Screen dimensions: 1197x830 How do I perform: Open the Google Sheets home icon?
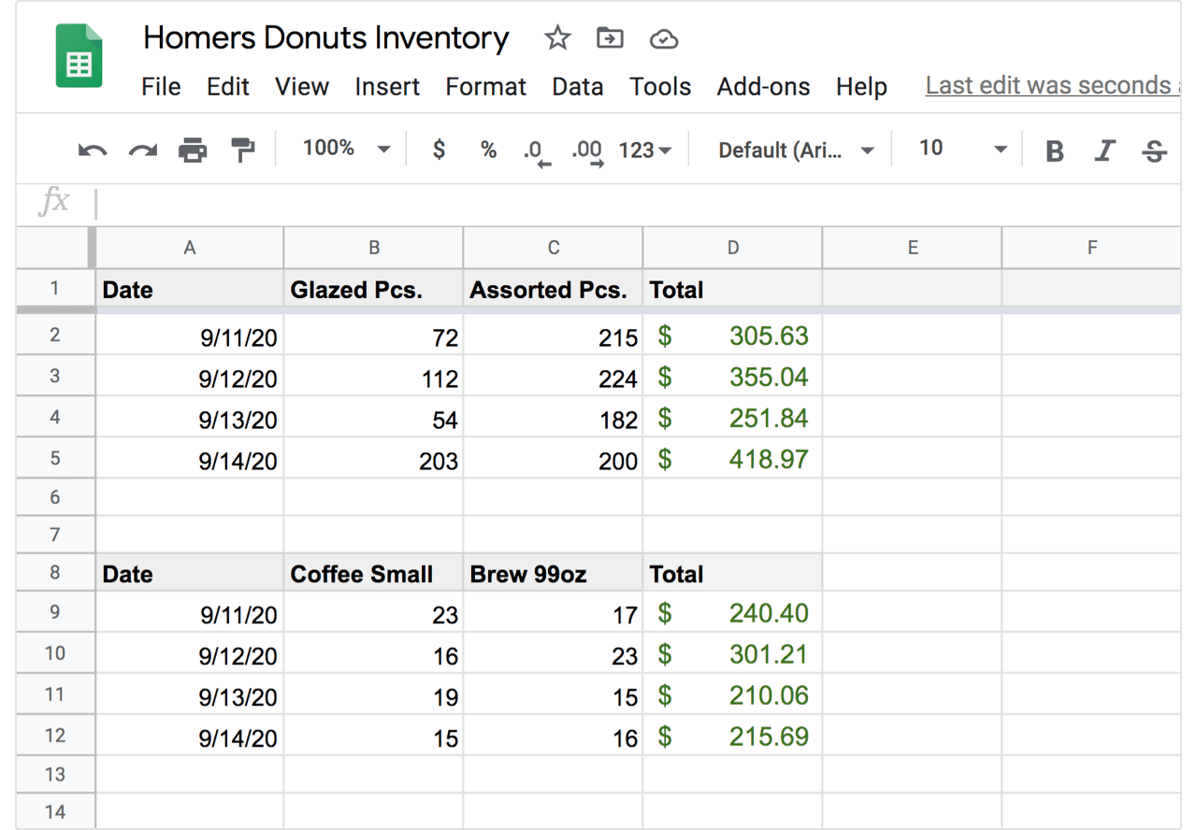pyautogui.click(x=79, y=57)
